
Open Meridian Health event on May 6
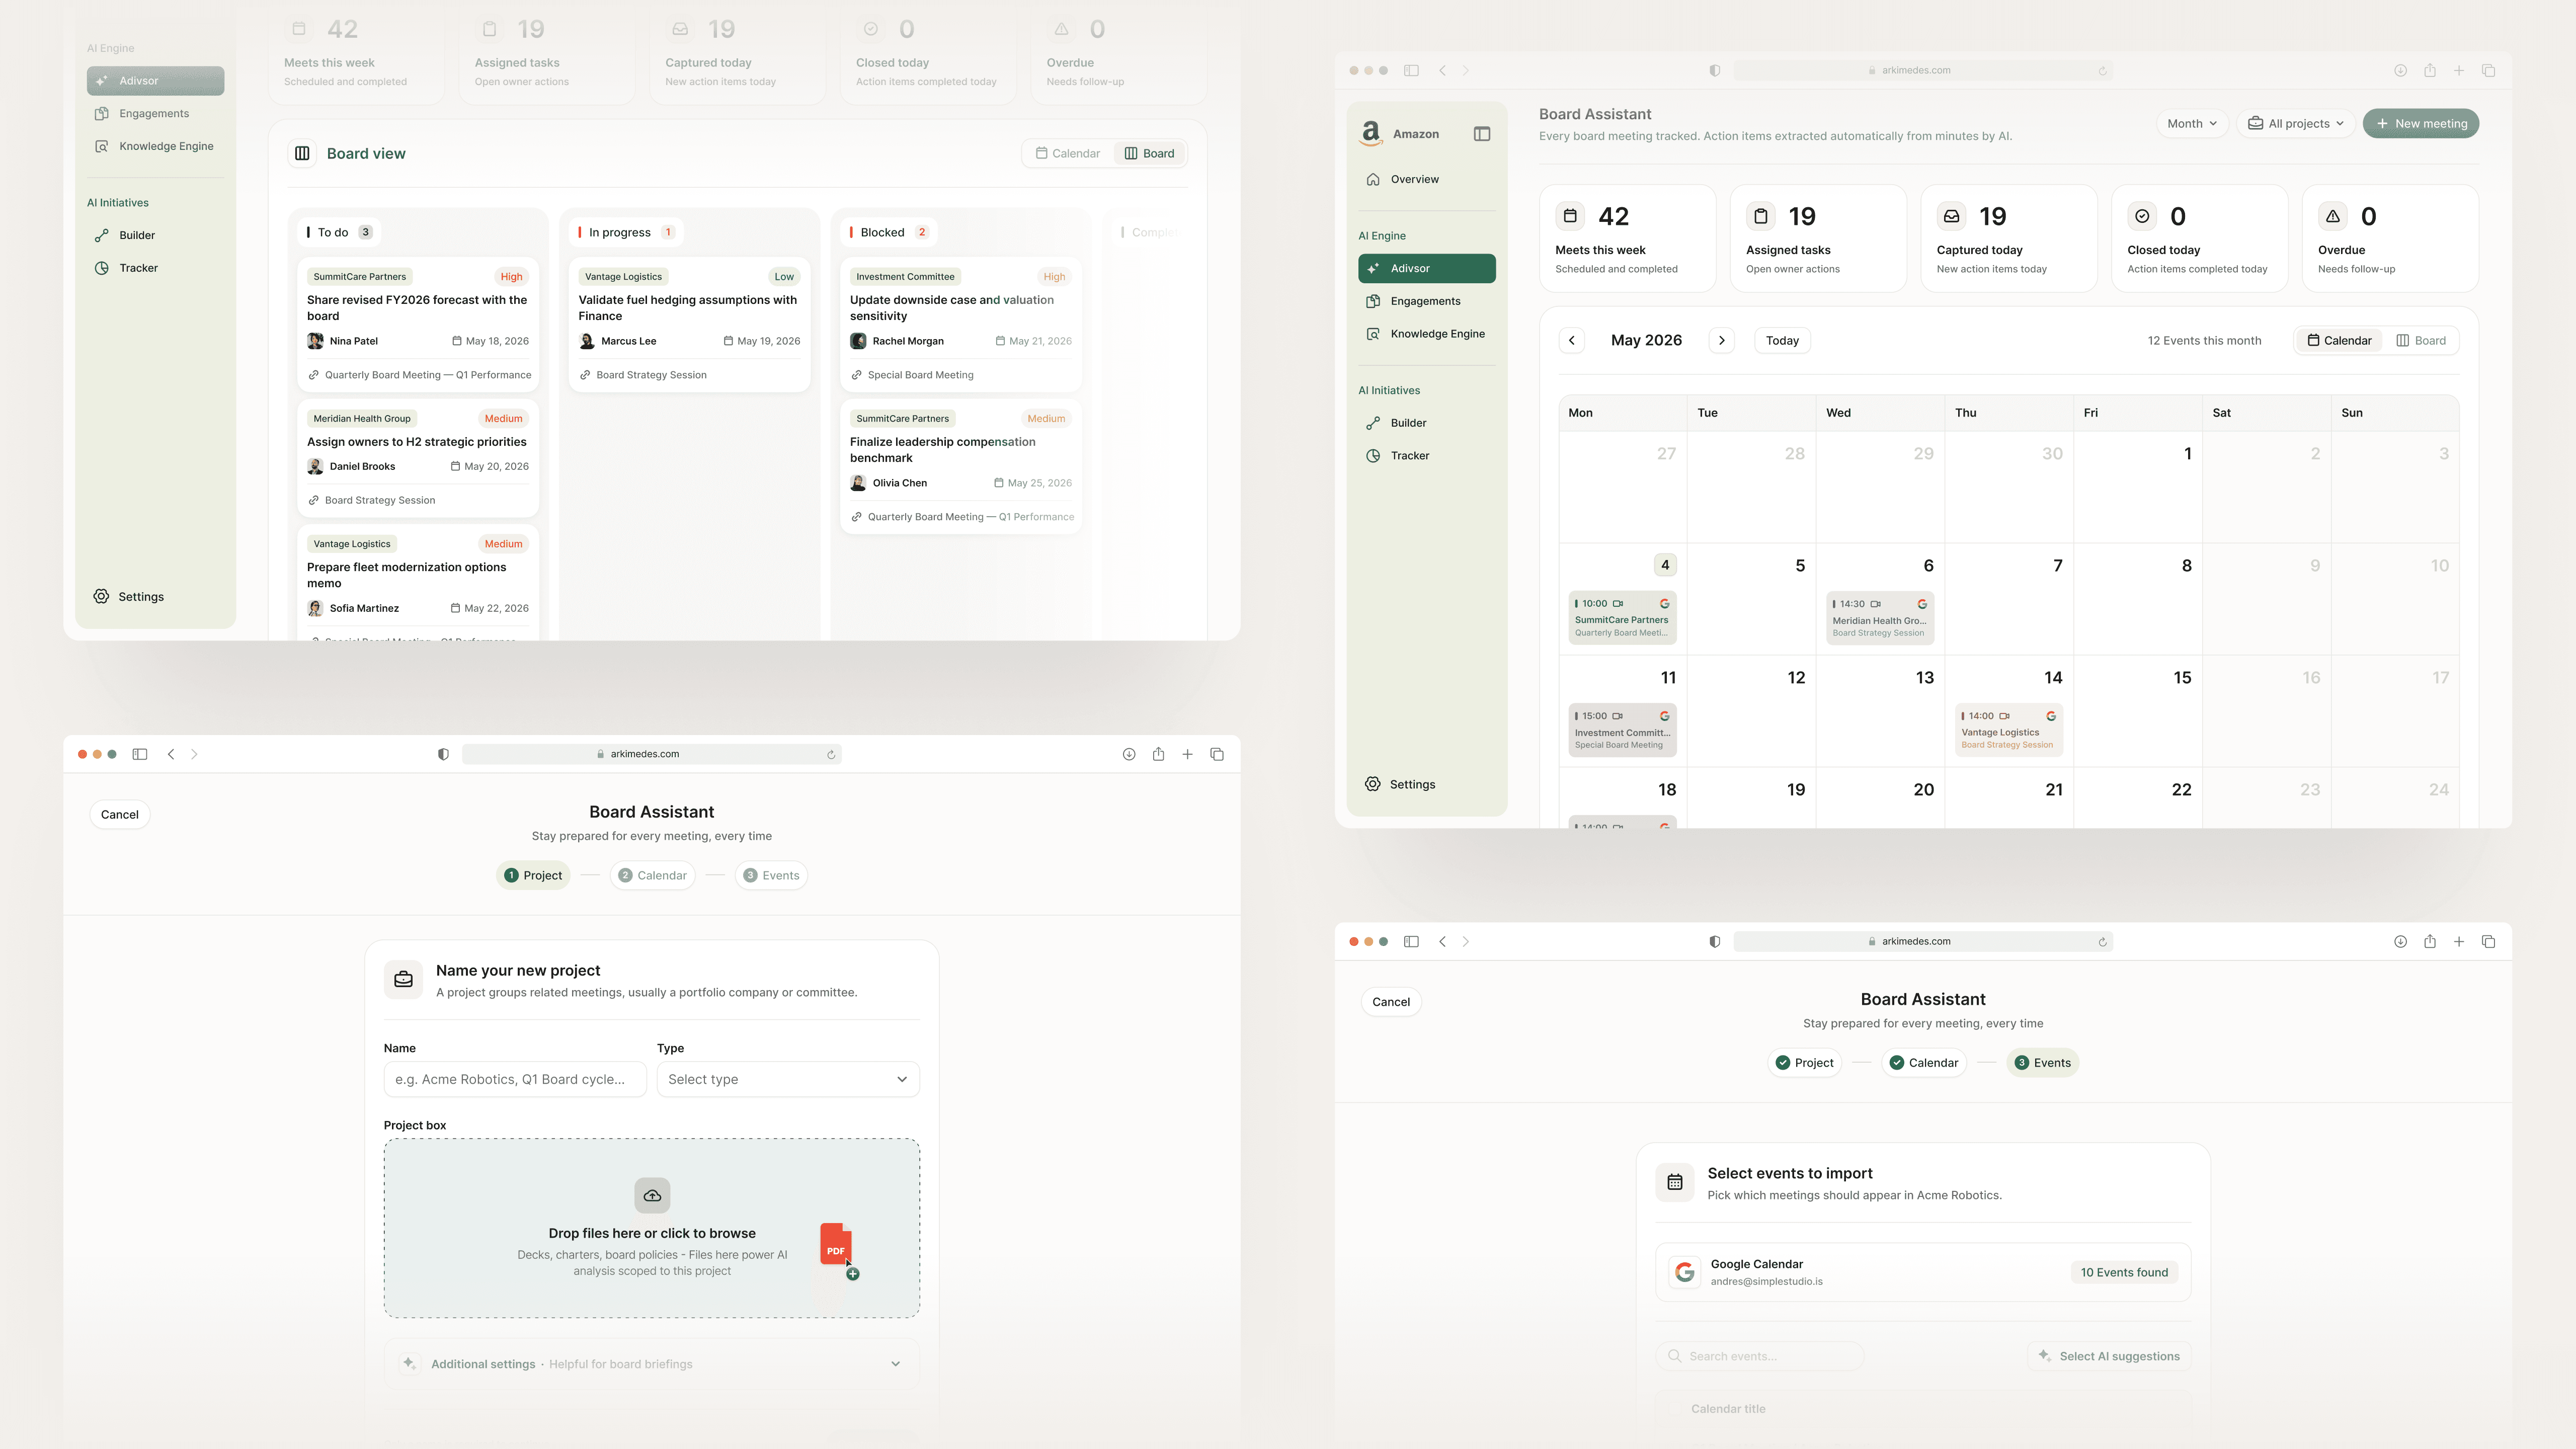tap(1879, 618)
